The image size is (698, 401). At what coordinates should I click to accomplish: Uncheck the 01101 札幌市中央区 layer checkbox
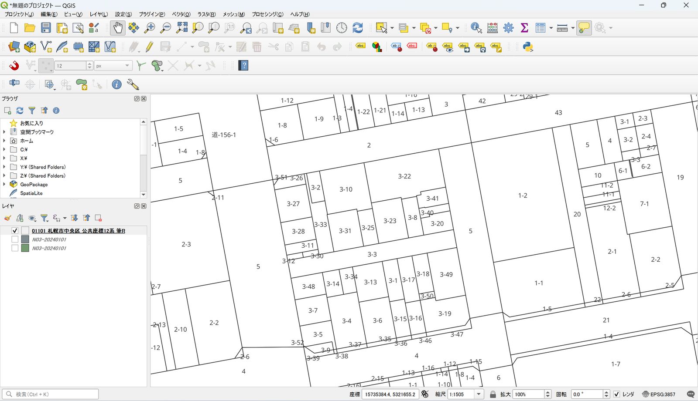[x=15, y=231]
